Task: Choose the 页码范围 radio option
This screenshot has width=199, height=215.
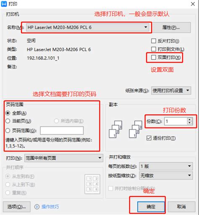Action: [8, 131]
